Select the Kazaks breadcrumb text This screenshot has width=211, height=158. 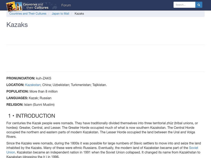(79, 14)
